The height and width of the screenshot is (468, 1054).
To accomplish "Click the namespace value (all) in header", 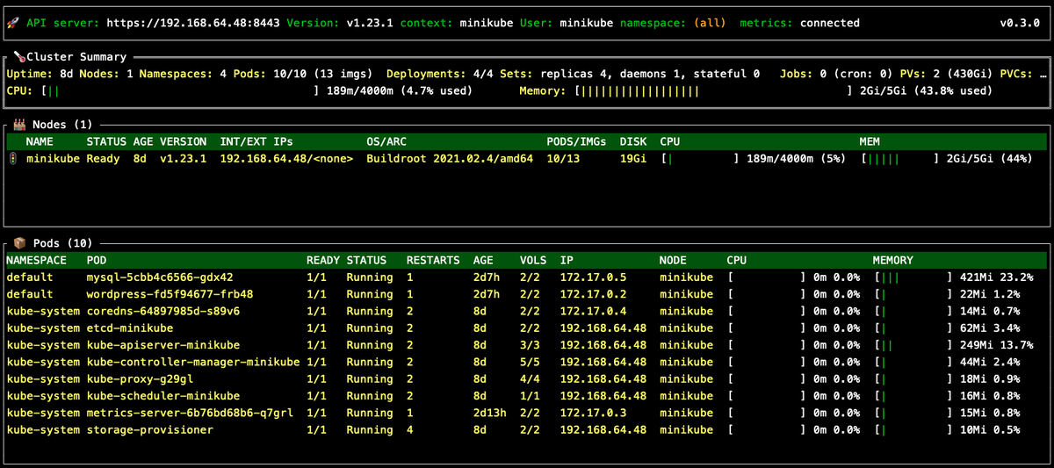I will tap(709, 23).
